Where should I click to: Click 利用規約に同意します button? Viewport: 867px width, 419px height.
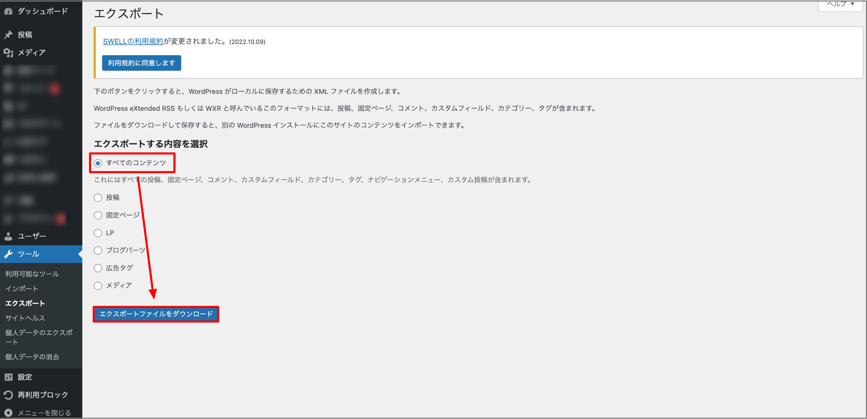click(142, 63)
